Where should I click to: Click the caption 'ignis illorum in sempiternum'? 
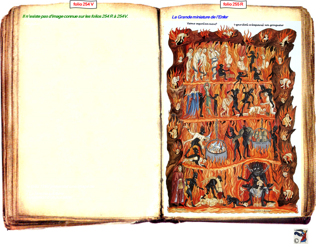(258, 25)
